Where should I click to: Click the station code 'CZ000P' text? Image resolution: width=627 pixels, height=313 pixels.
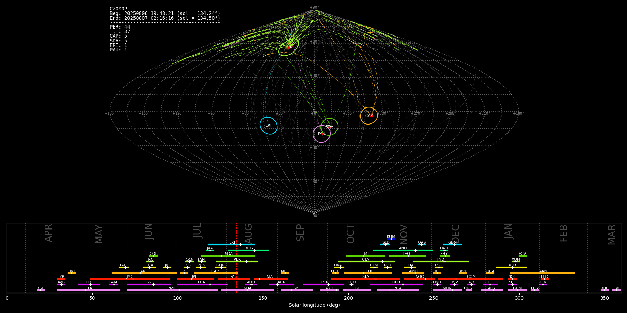(118, 9)
